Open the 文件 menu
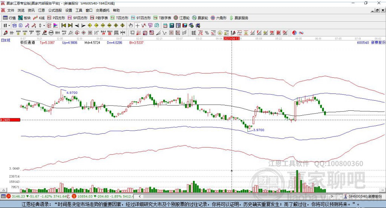The image size is (386, 208). pos(11,10)
